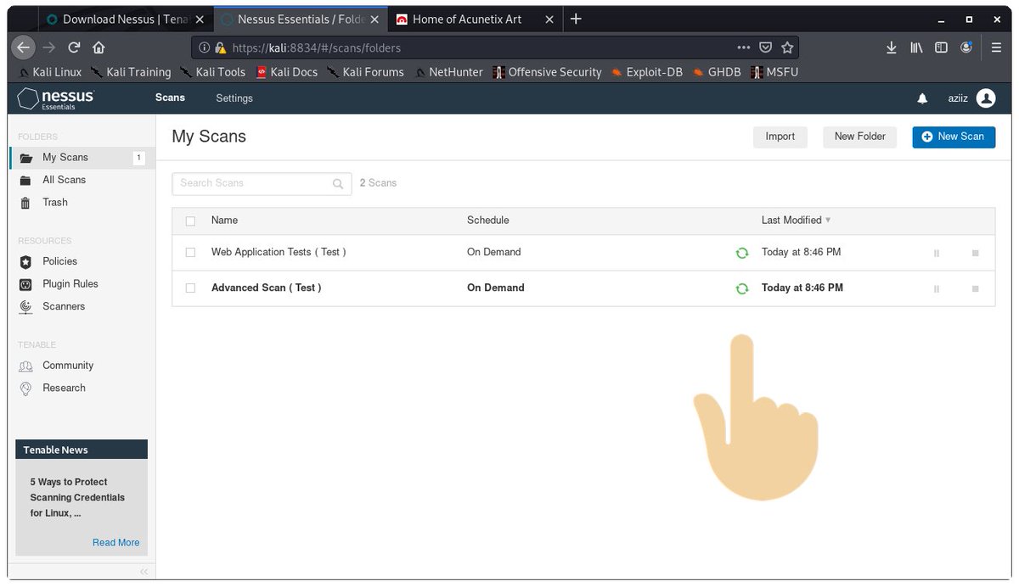1019x587 pixels.
Task: Click running status icon for Advanced Scan
Action: [x=742, y=288]
